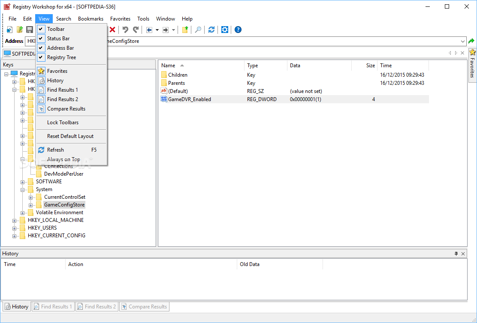Screen dimensions: 477x323
Task: Click the blue Help question mark icon
Action: [x=238, y=30]
